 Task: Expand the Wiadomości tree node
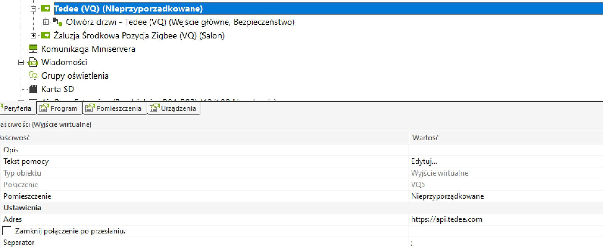tap(21, 62)
